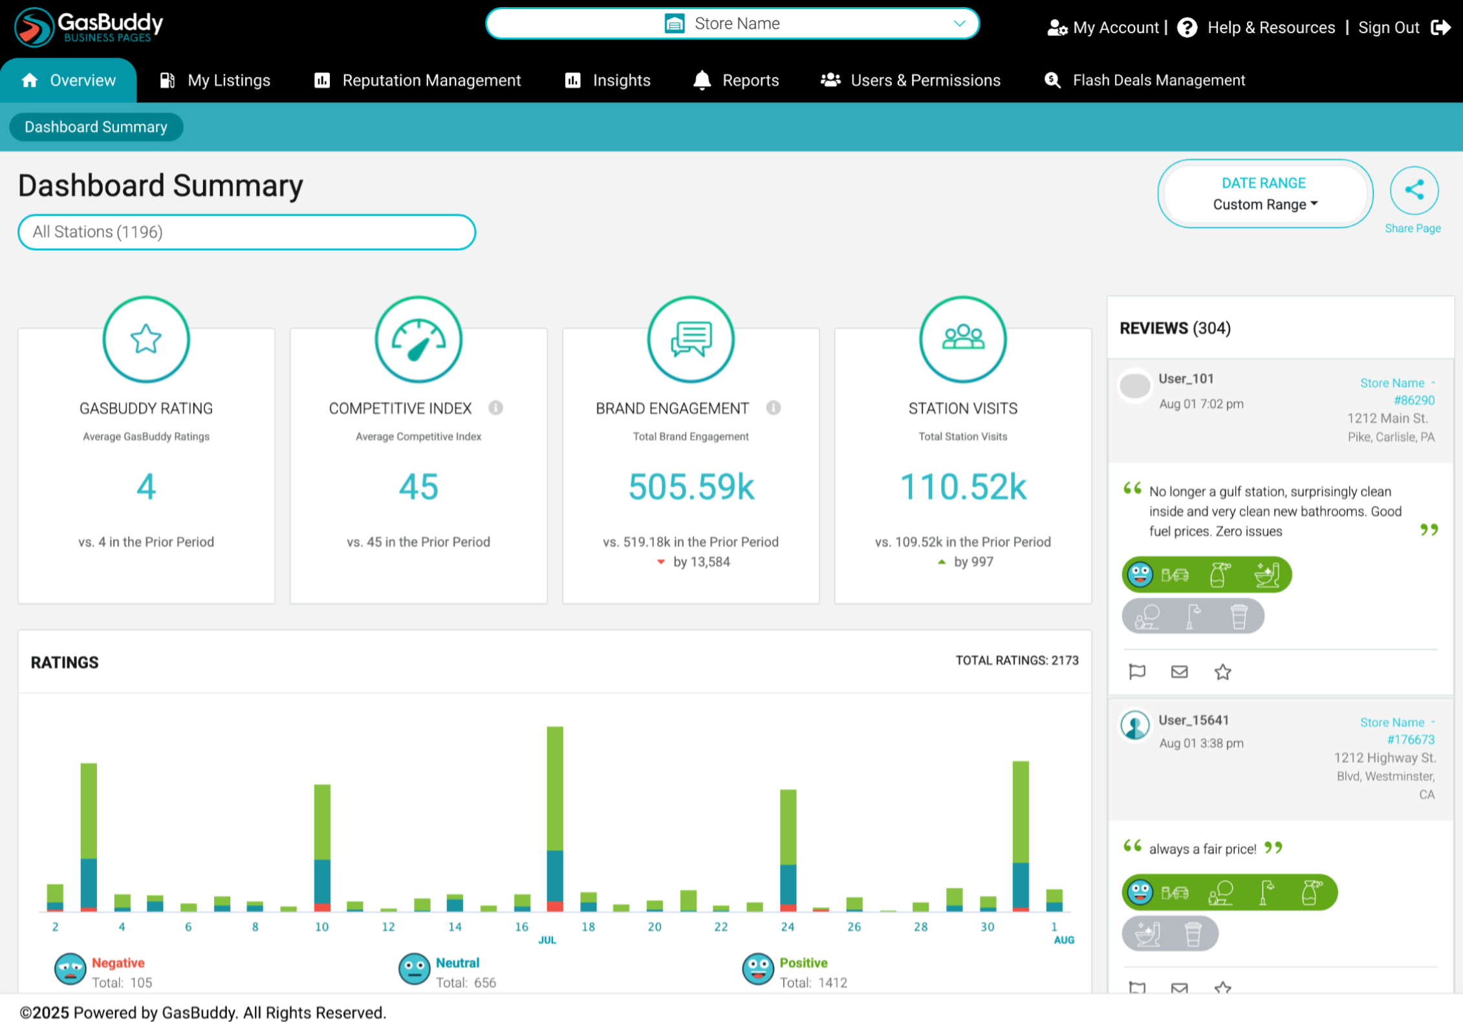Select the Overview tab
The height and width of the screenshot is (1022, 1463).
click(x=69, y=80)
